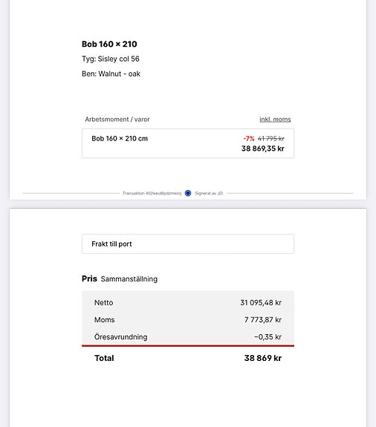
Task: Click the 'Pris' section heading
Action: [x=89, y=278]
